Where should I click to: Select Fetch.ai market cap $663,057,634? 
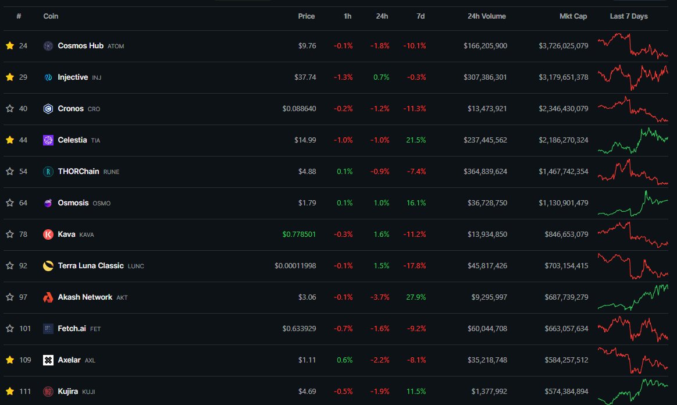coord(566,329)
